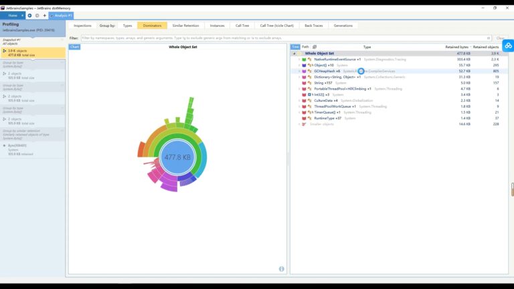Viewport: 514px width, 289px height.
Task: Click the struct icon next to Int32[]
Action: point(309,95)
